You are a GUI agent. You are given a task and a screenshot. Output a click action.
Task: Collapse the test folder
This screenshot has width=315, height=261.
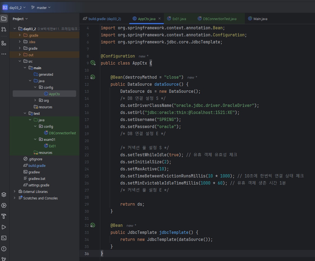(25, 113)
